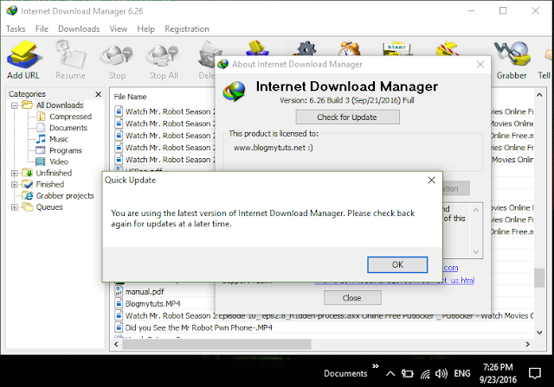
Task: Open the Tasks menu
Action: coord(16,29)
